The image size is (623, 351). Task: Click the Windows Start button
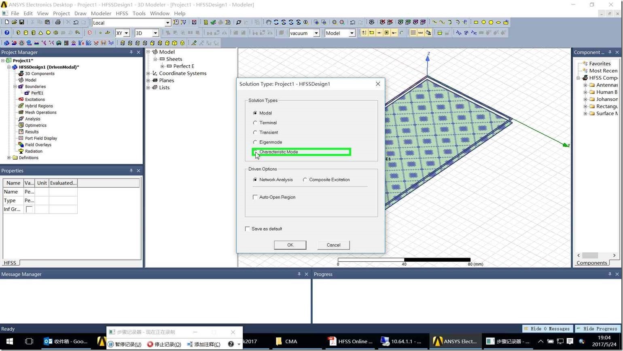(x=10, y=341)
